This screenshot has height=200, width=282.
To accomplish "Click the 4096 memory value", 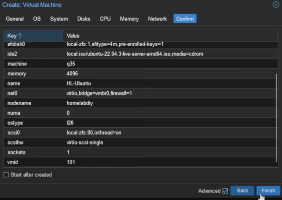I will (x=72, y=74).
